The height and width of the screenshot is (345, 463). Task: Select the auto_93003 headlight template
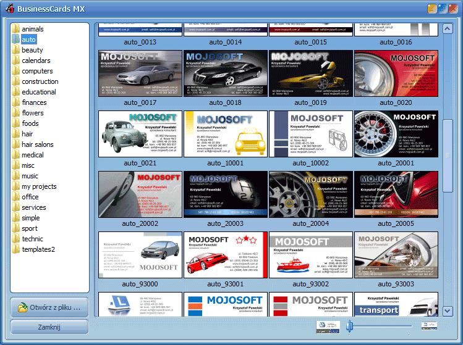point(396,255)
